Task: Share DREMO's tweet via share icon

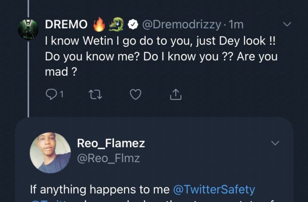Action: tap(176, 95)
